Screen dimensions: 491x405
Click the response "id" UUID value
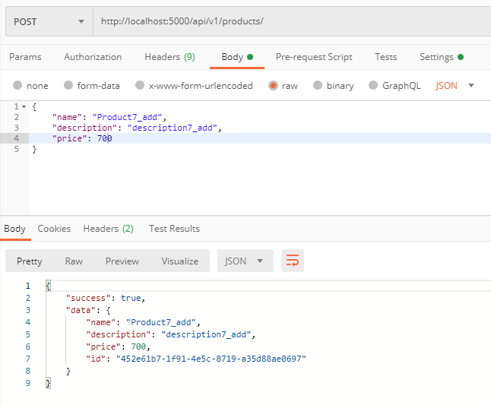(x=211, y=359)
